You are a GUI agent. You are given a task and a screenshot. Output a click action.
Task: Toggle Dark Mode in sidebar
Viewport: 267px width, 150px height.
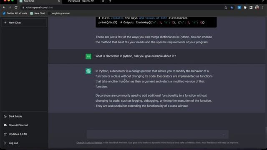[24, 116]
